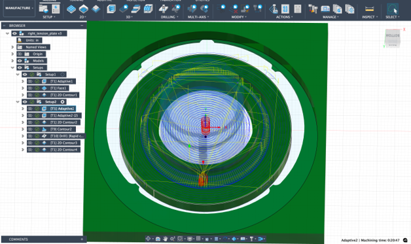Activate the Select tool icon
This screenshot has width=411, height=244.
click(x=393, y=9)
